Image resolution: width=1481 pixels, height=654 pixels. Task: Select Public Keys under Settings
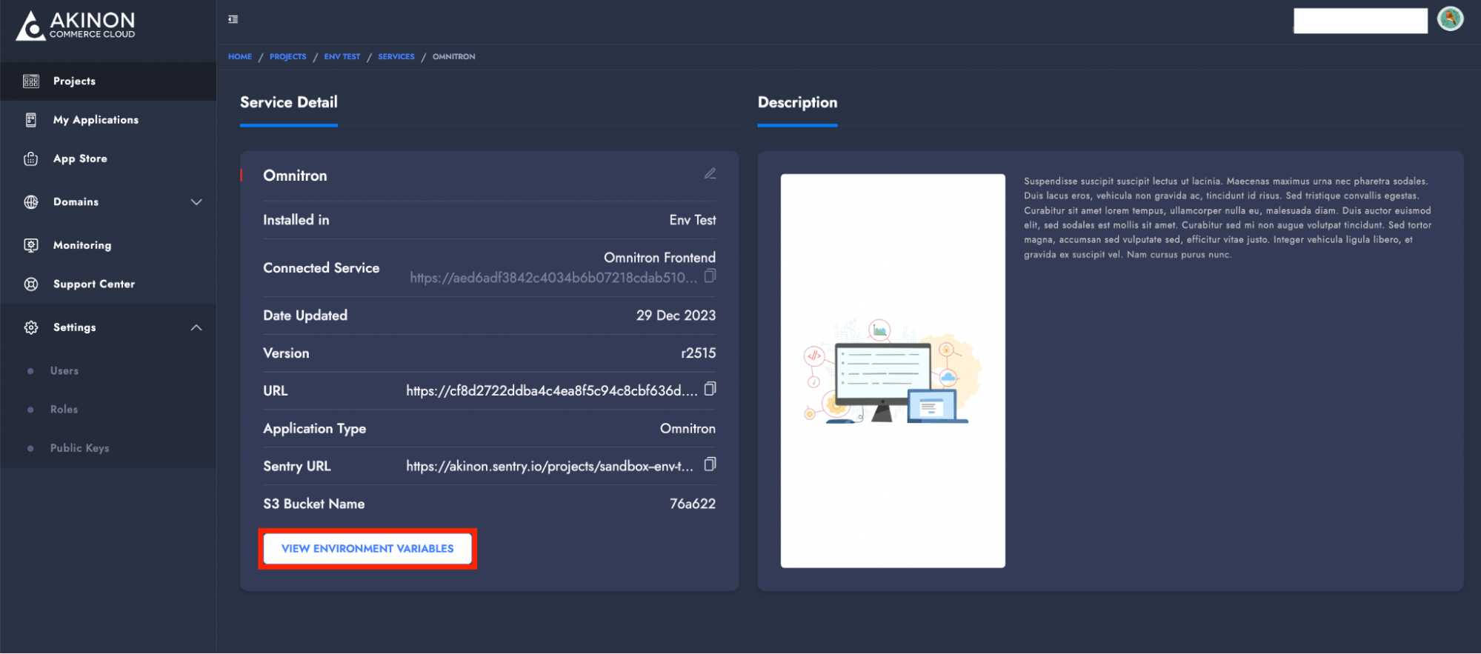[x=79, y=448]
